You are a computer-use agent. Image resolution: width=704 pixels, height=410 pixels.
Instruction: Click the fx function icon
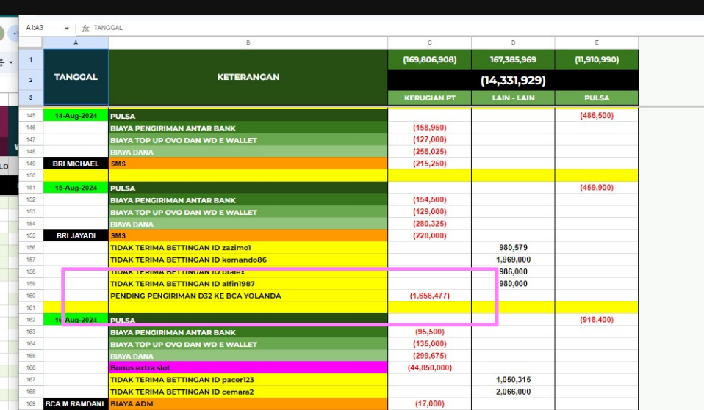pyautogui.click(x=85, y=28)
